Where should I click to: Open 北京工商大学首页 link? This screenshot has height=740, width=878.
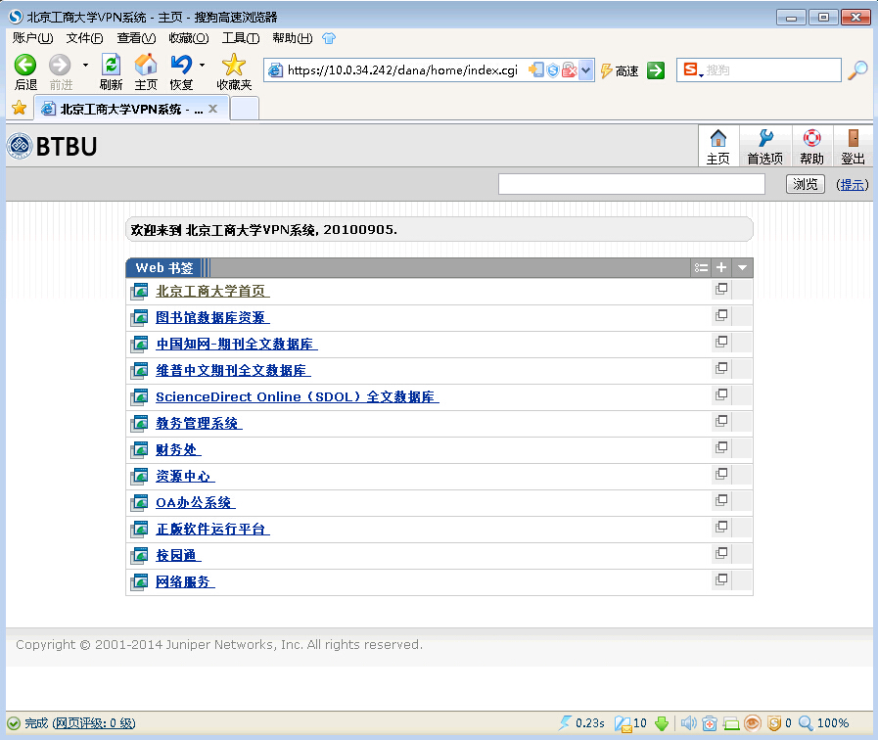pos(212,291)
